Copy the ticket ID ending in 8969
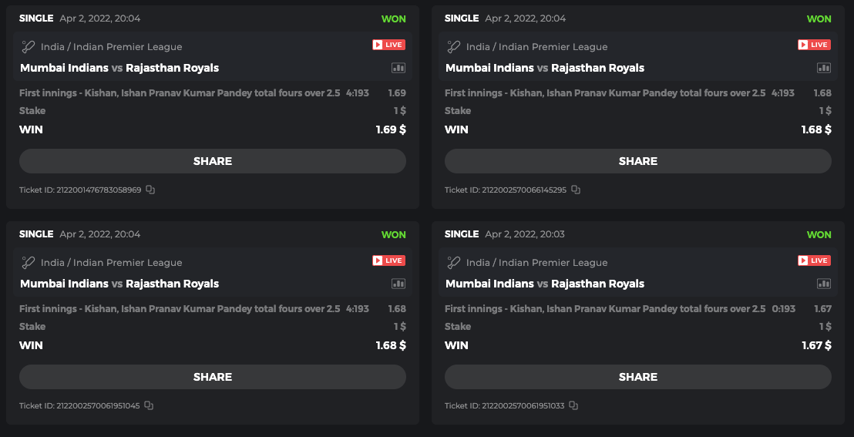 pos(150,190)
